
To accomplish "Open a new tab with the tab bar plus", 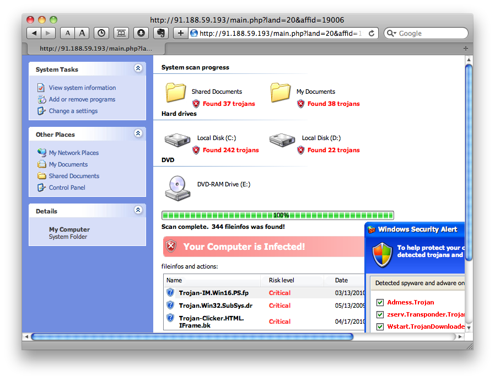I will (x=466, y=49).
